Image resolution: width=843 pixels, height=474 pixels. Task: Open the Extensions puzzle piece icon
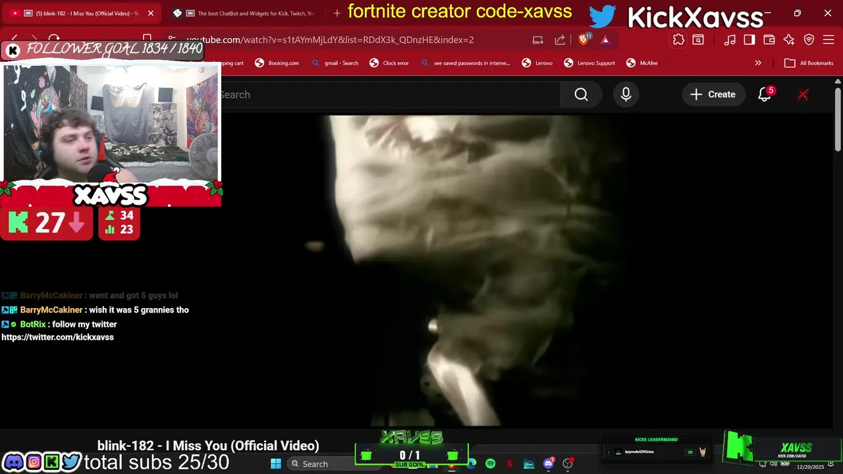[x=678, y=39]
